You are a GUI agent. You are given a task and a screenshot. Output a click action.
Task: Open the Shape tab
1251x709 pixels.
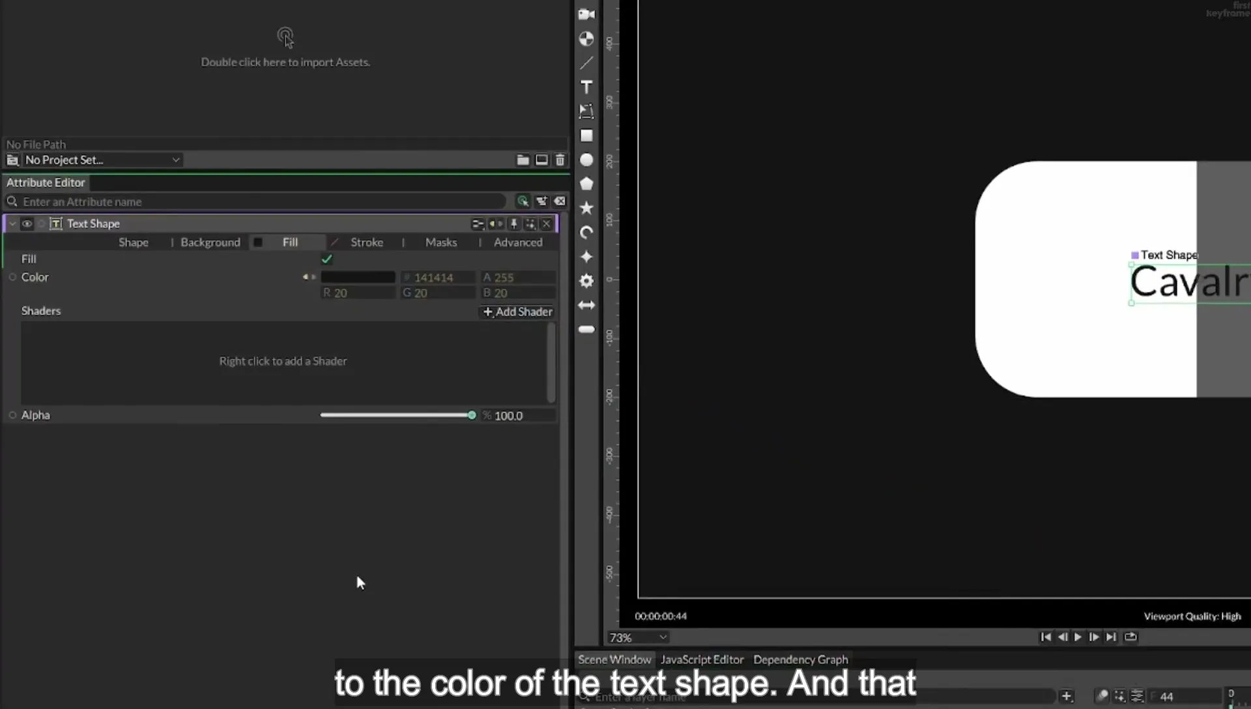[134, 242]
